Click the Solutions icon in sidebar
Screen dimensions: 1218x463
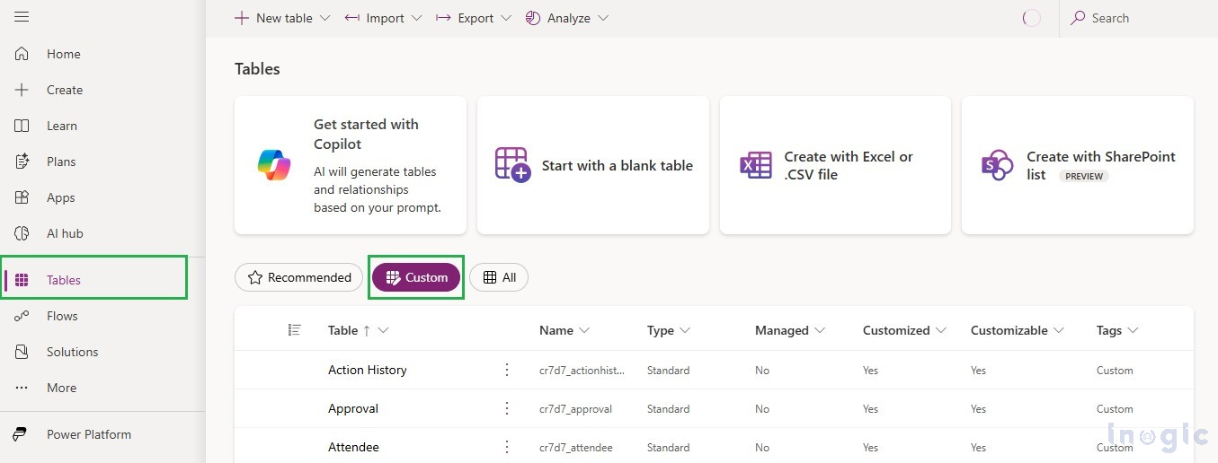[x=22, y=352]
